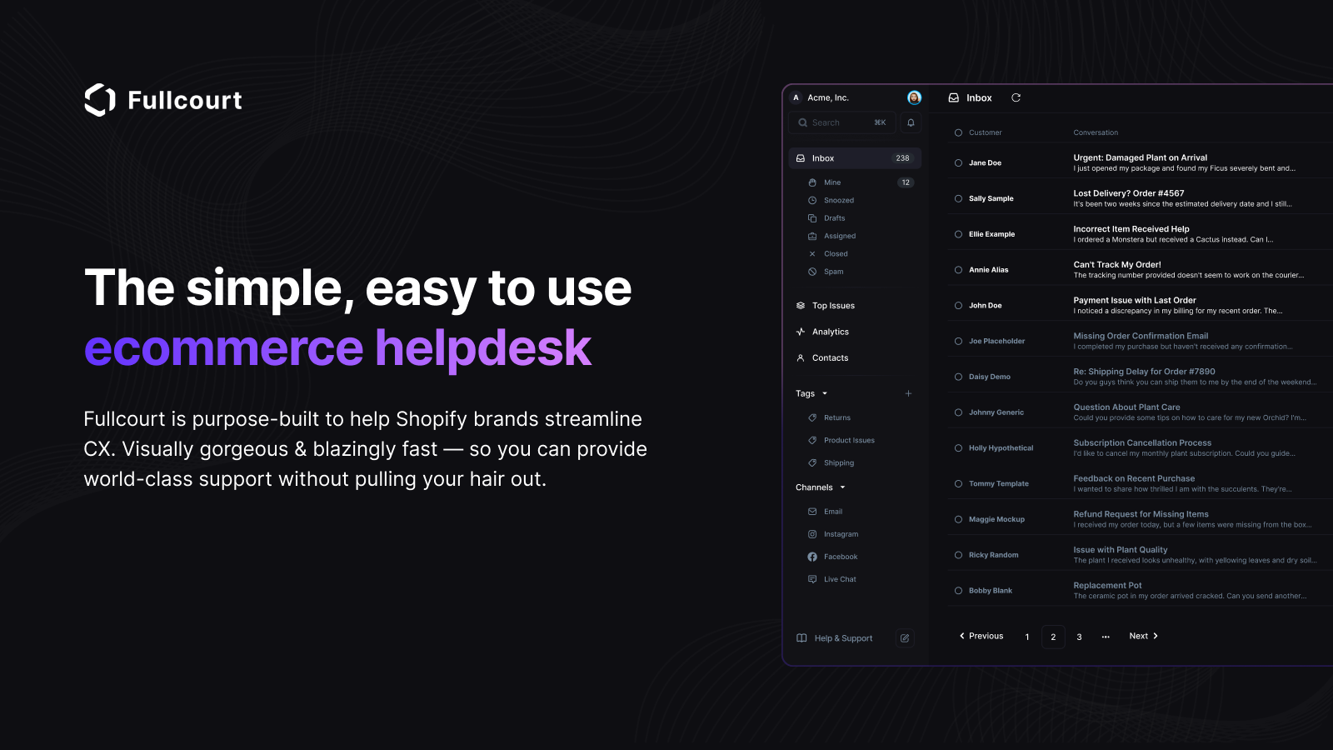Click the Fullcourt logo icon
The width and height of the screenshot is (1333, 750).
100,100
